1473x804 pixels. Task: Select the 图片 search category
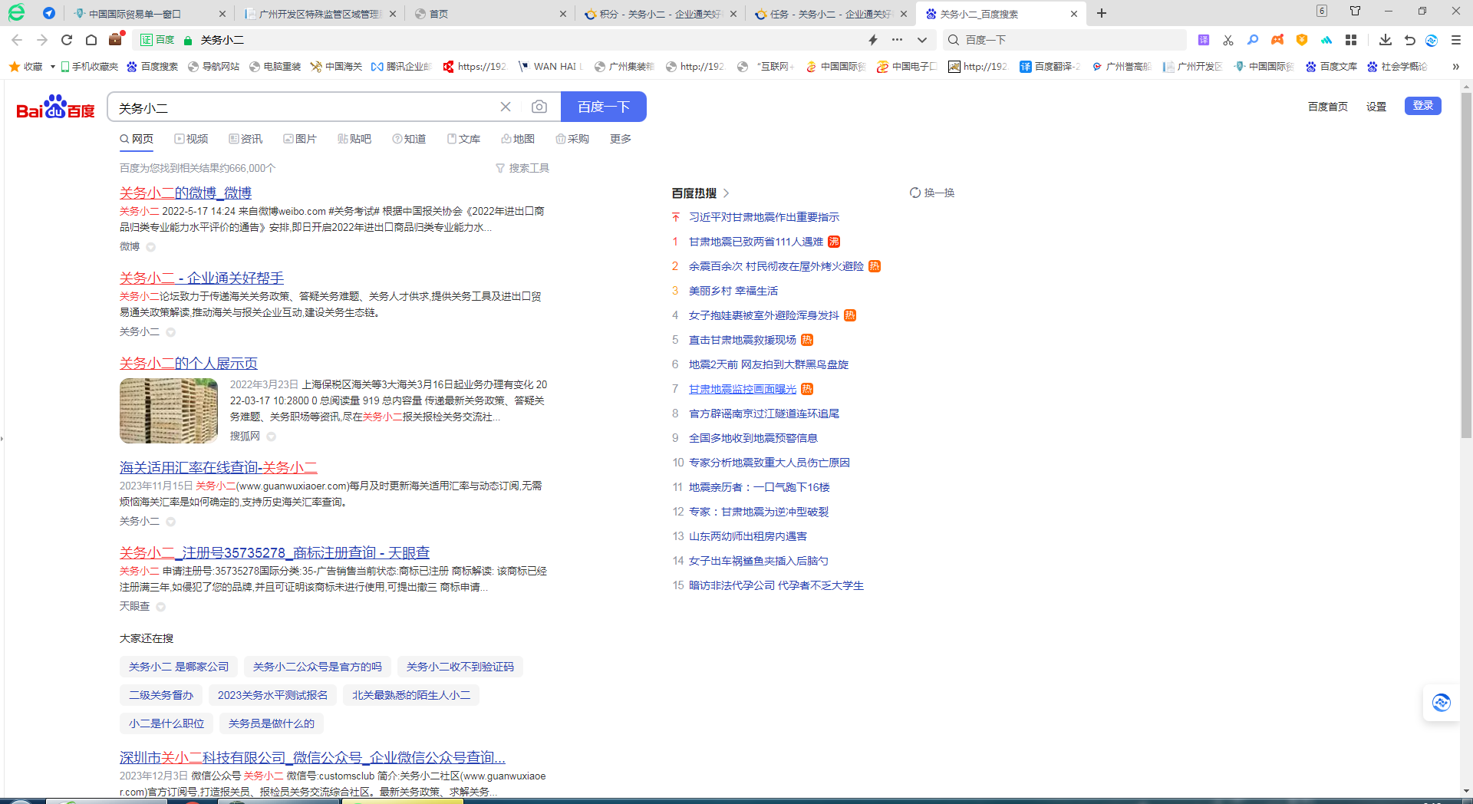coord(300,139)
